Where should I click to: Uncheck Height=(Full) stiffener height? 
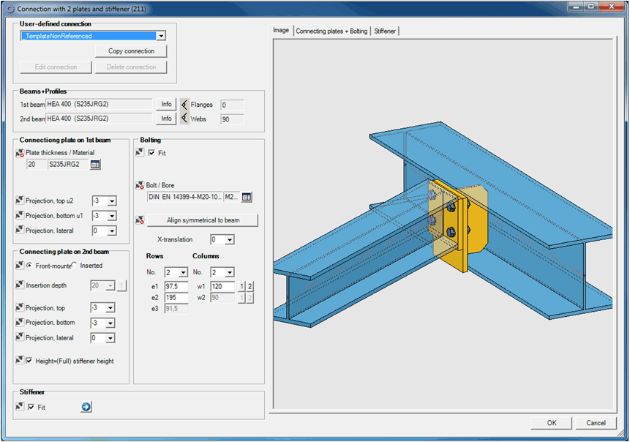[x=30, y=361]
